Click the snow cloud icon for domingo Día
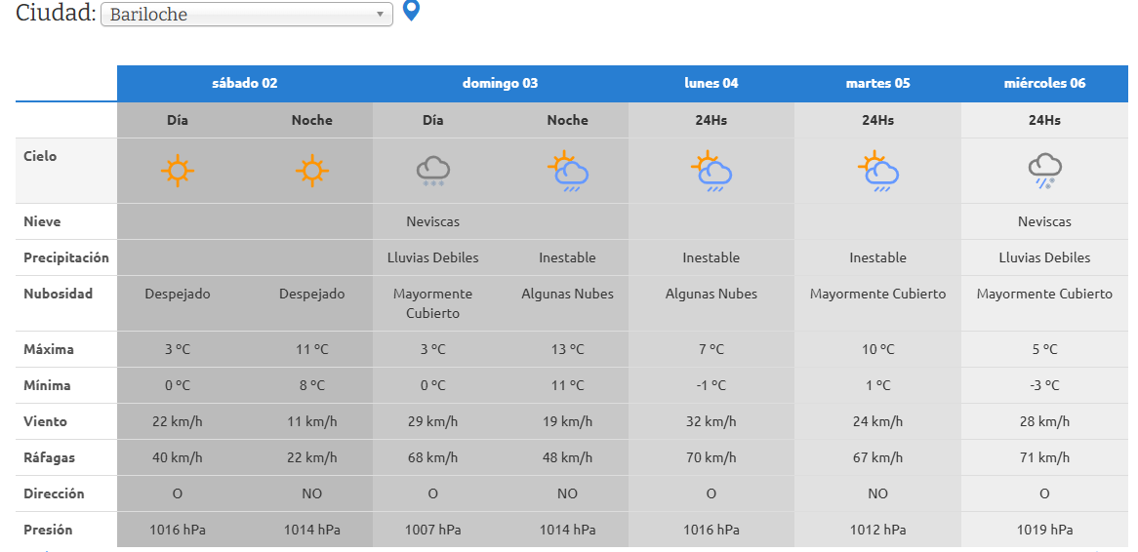1138x552 pixels. [x=432, y=171]
